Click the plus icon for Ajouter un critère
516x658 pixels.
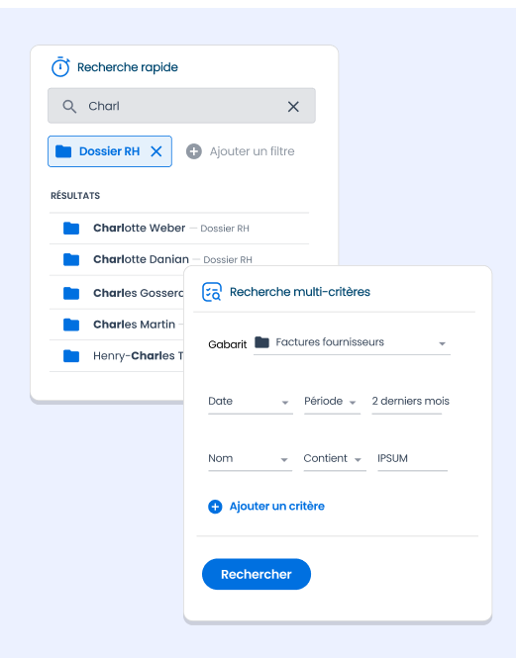pyautogui.click(x=215, y=507)
